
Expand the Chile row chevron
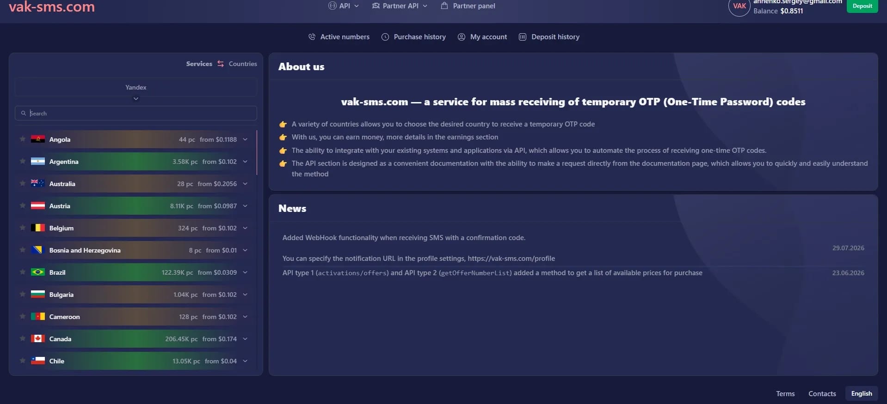tap(245, 361)
